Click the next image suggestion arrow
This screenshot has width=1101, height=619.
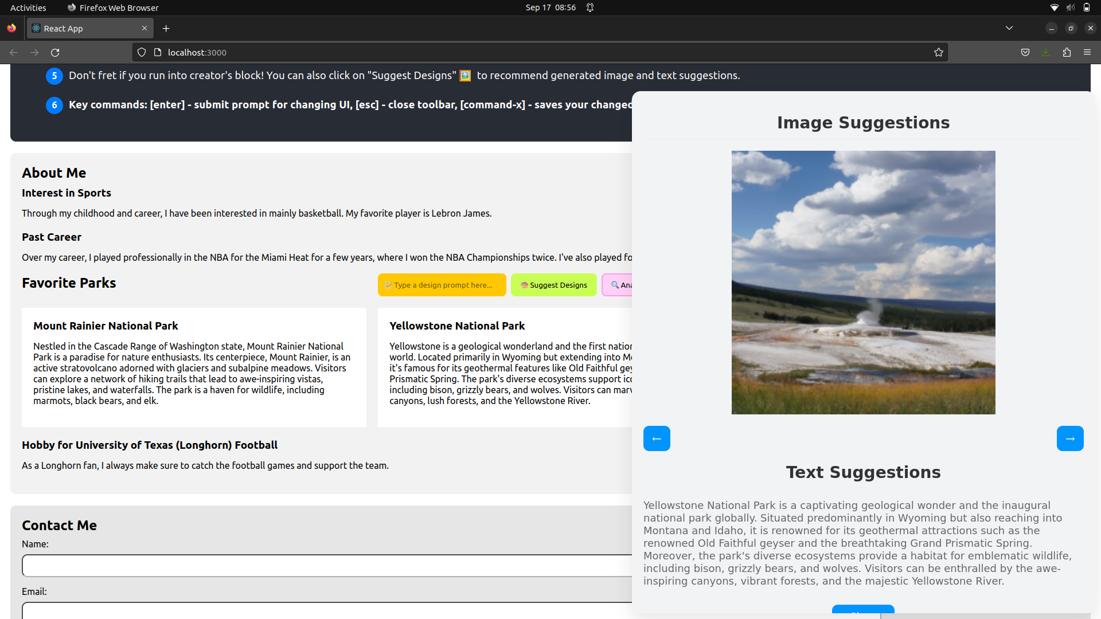pyautogui.click(x=1069, y=438)
